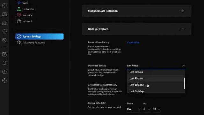This screenshot has height=115, width=204.
Task: Click the Internet globe icon
Action: click(19, 21)
